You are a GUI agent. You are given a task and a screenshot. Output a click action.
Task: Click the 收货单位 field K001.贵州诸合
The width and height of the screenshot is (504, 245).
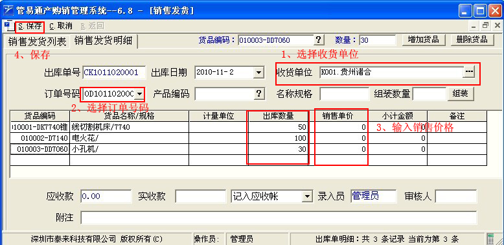point(391,73)
